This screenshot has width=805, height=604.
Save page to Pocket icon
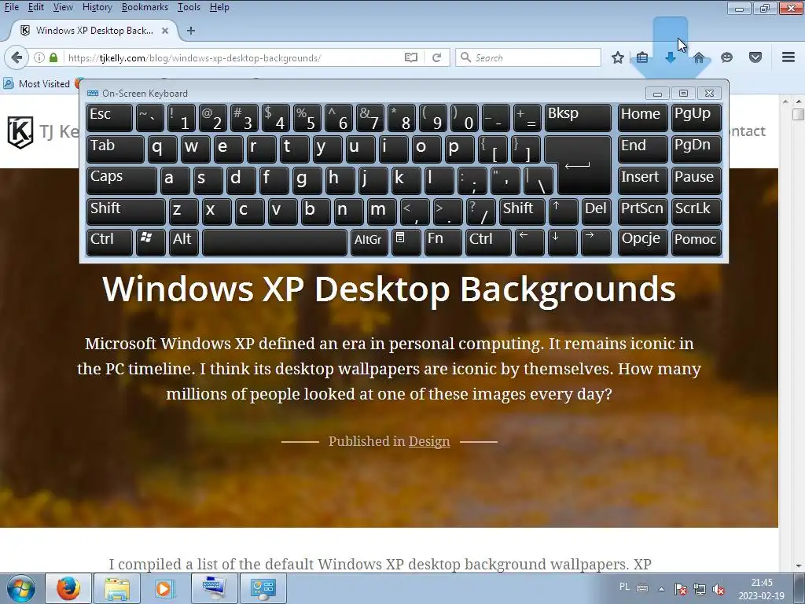(755, 57)
